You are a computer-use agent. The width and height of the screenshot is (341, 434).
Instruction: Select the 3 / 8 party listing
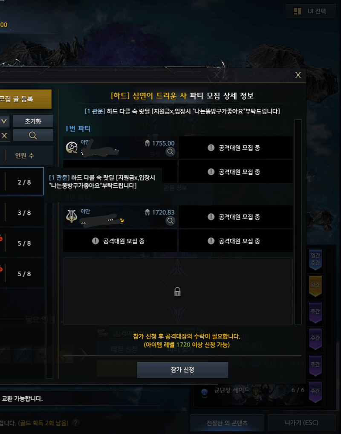(22, 213)
